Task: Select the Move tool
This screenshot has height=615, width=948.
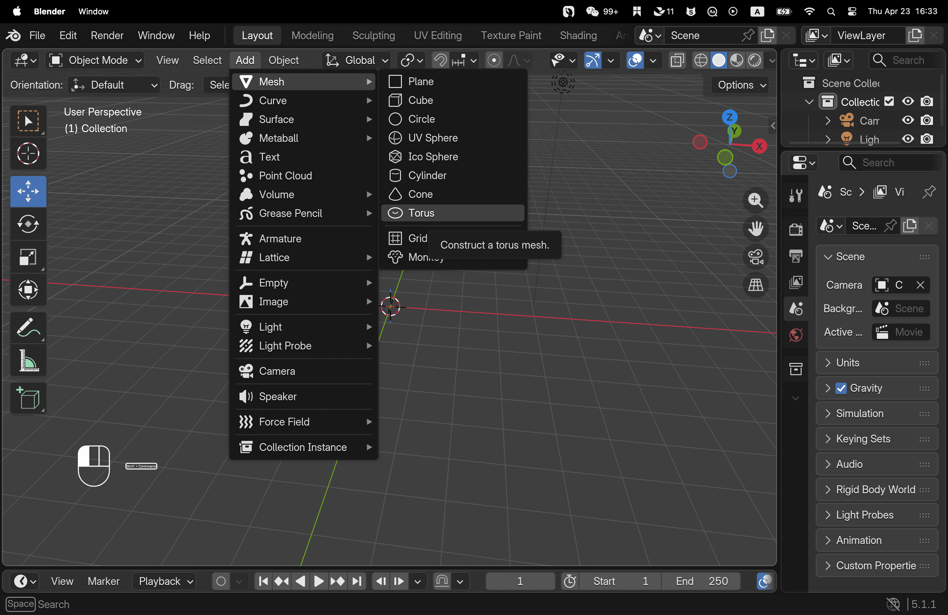Action: point(28,191)
